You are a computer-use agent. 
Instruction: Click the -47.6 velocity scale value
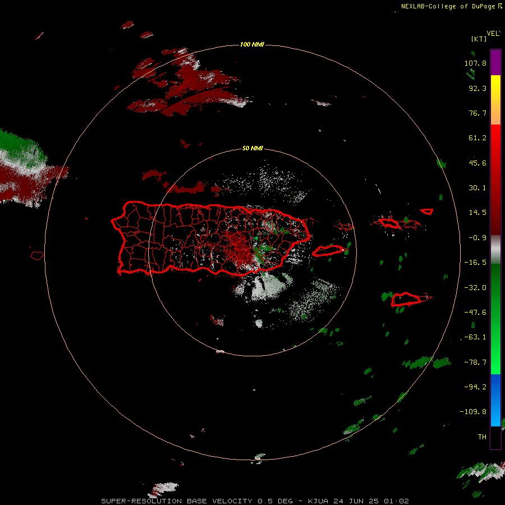(x=475, y=313)
